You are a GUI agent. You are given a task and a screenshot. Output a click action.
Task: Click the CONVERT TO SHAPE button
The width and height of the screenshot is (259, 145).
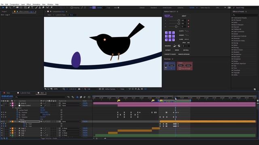click(x=170, y=54)
